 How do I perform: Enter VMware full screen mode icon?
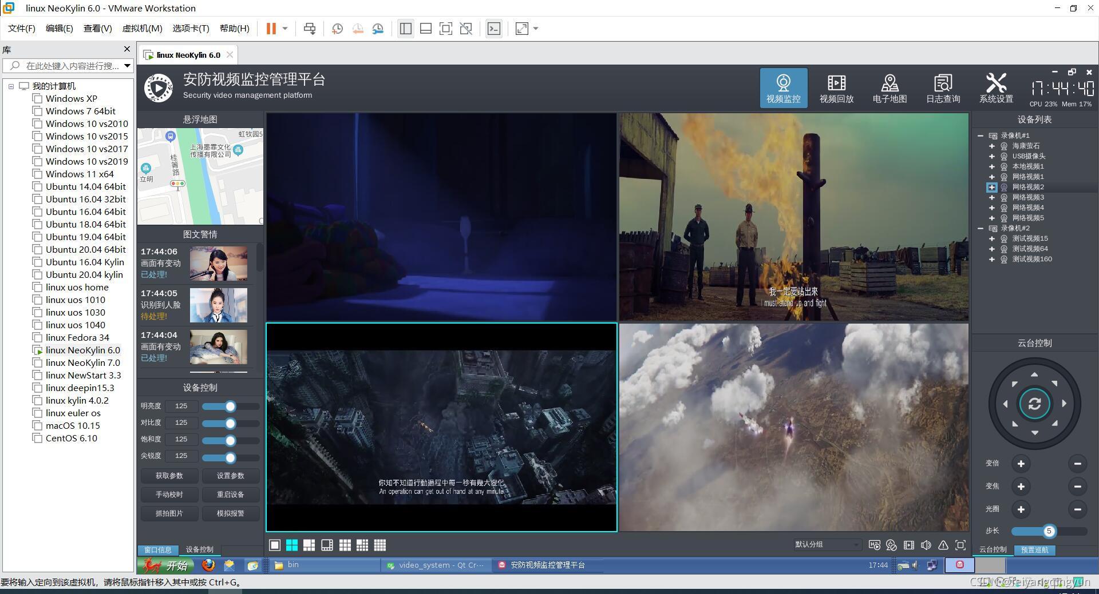coord(445,29)
